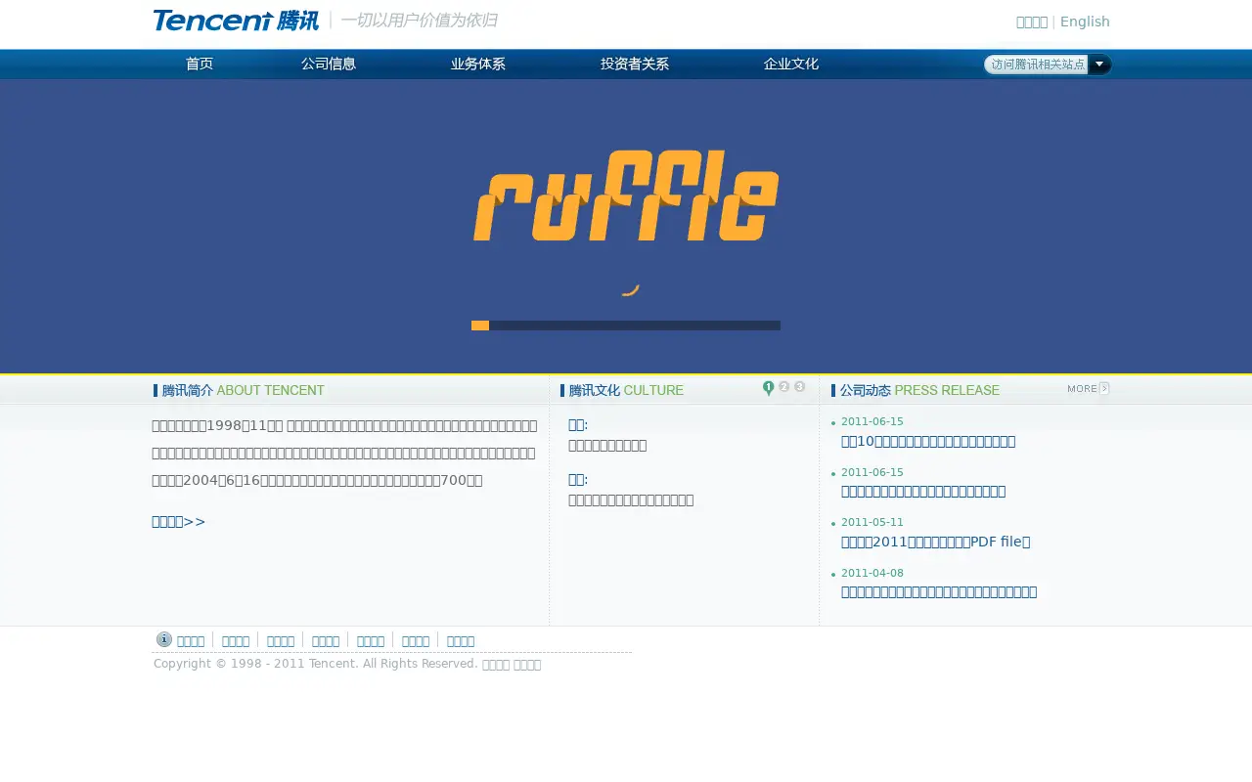Open the press release dated 2011-04-08
The height and width of the screenshot is (782, 1252).
coord(939,591)
